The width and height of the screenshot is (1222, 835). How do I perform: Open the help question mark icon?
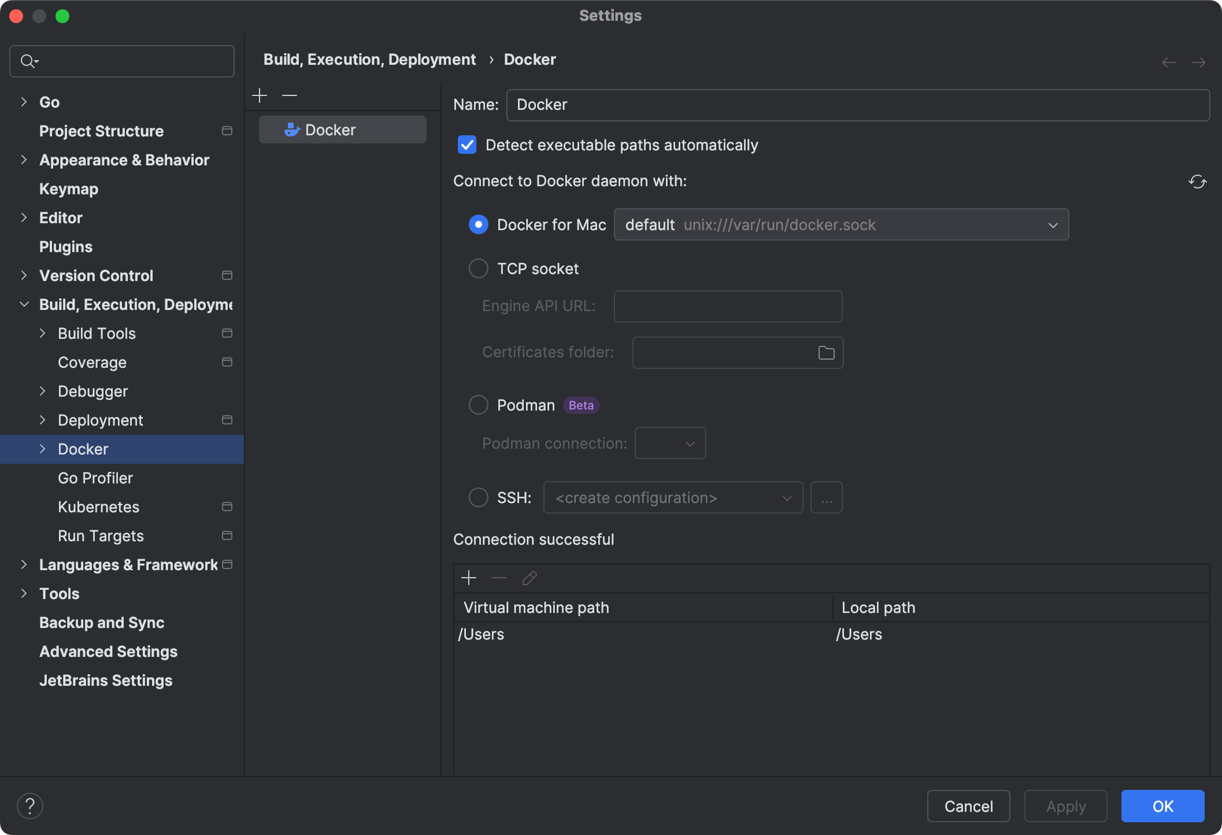(30, 806)
